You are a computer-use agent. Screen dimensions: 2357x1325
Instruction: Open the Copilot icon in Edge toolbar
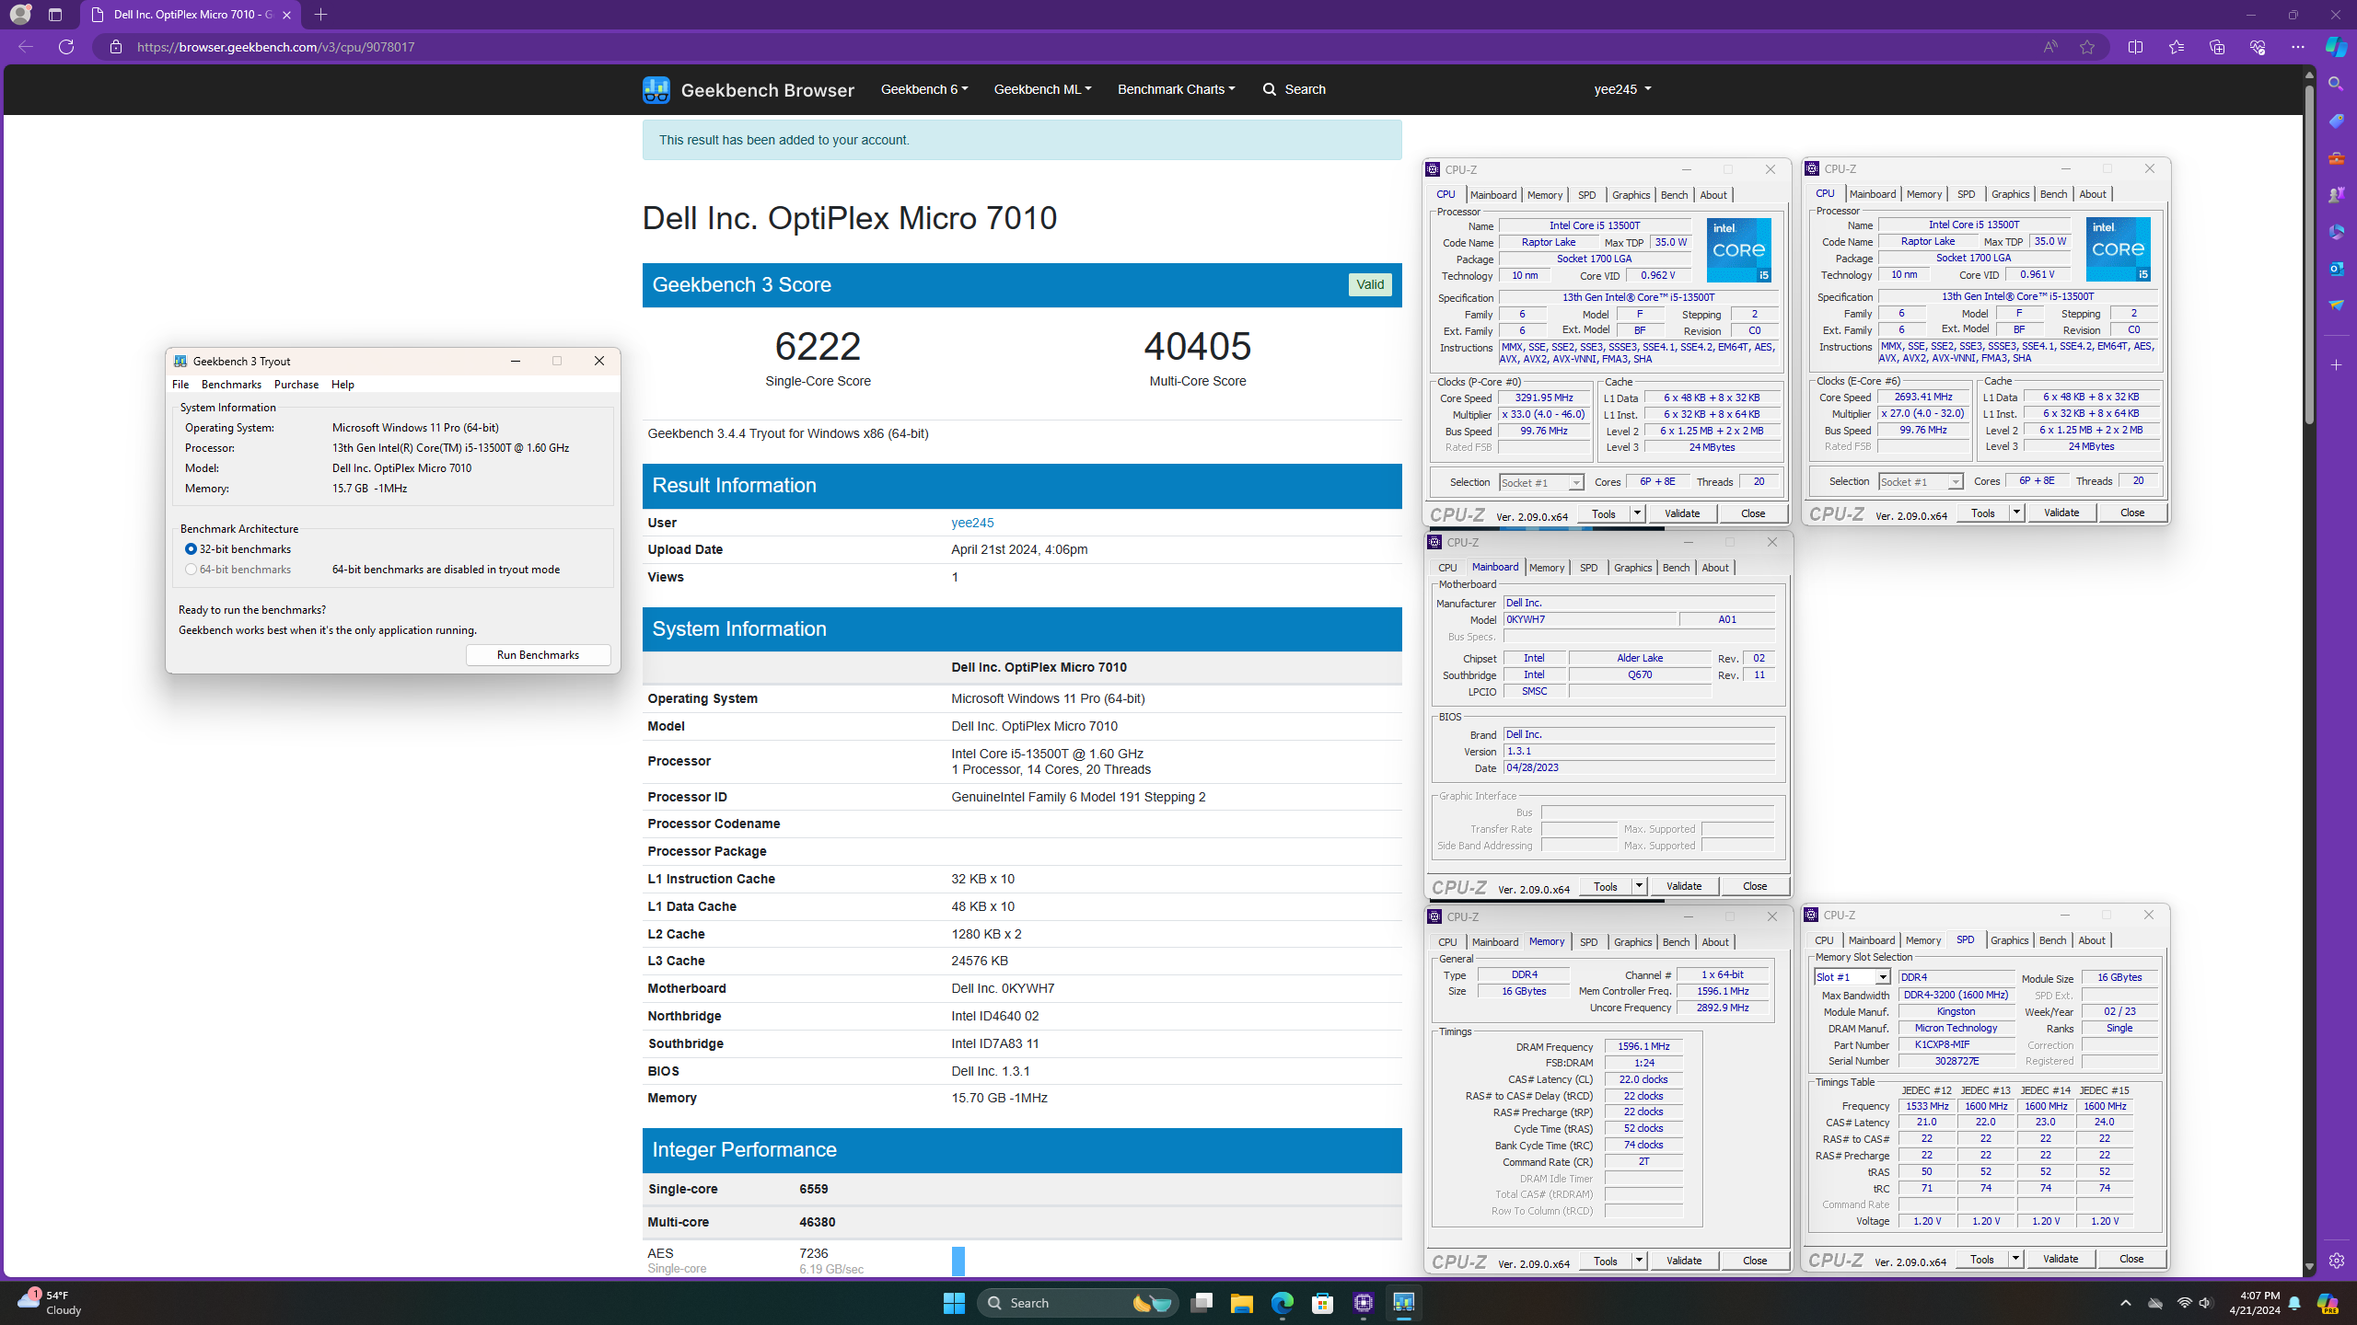[x=2337, y=47]
